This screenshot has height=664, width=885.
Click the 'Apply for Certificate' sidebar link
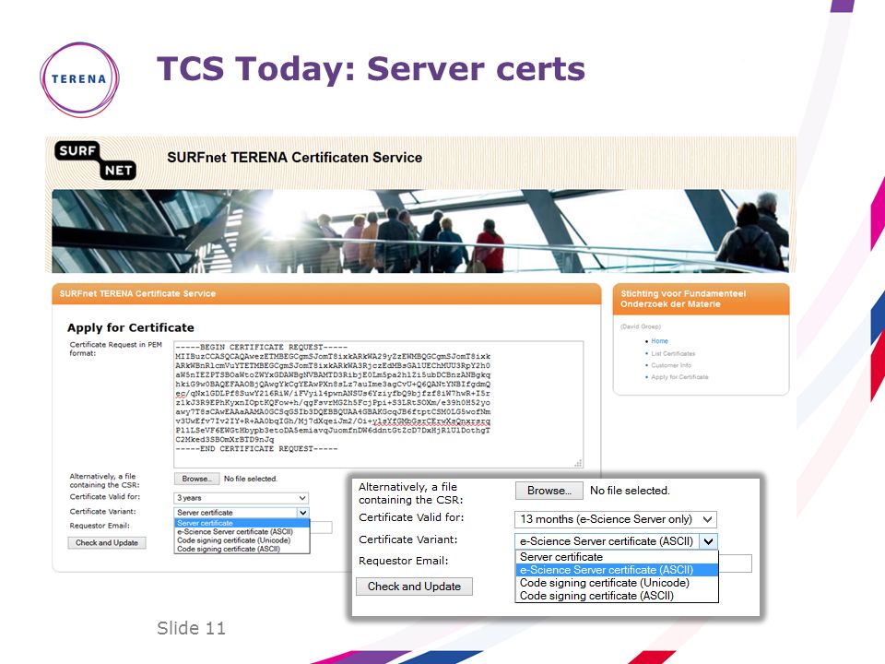click(679, 377)
